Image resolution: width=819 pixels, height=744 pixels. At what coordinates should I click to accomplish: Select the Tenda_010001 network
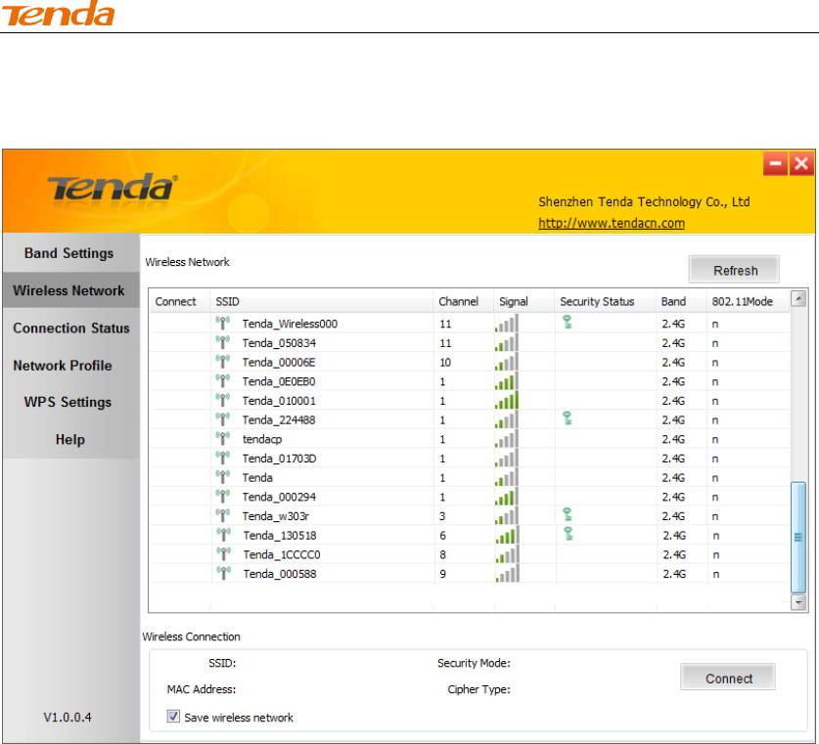(470, 401)
